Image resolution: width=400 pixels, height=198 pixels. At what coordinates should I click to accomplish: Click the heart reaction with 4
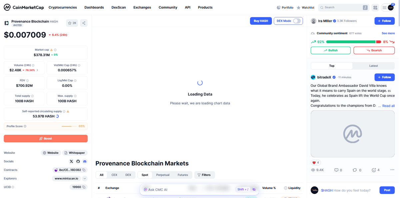tap(316, 163)
